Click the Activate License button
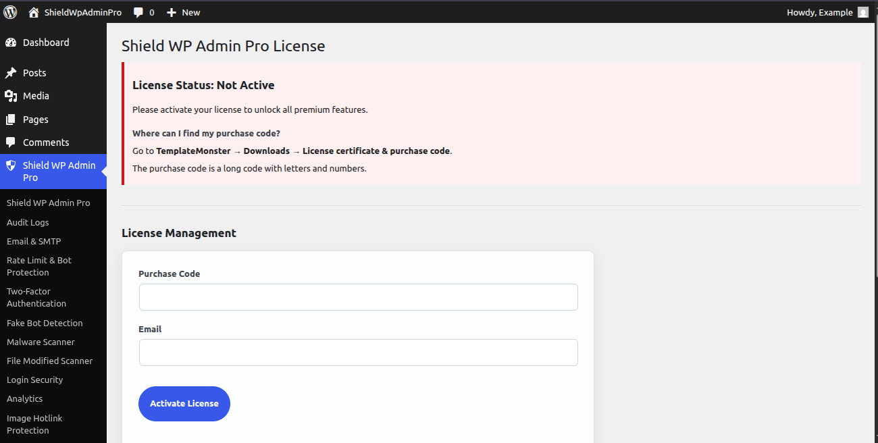The image size is (878, 443). click(184, 404)
